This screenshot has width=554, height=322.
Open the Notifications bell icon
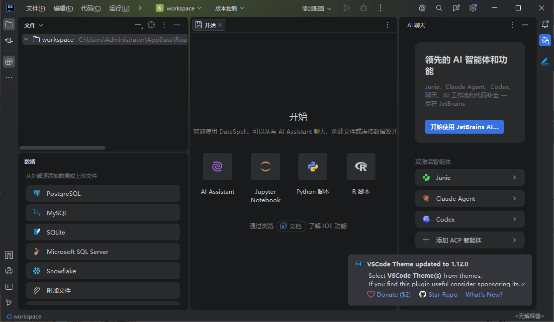click(x=545, y=25)
